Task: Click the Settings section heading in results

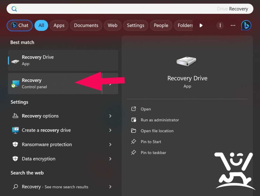Action: 19,102
